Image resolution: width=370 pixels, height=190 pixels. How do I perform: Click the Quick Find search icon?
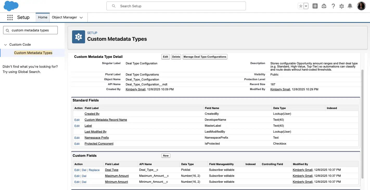pyautogui.click(x=7, y=30)
